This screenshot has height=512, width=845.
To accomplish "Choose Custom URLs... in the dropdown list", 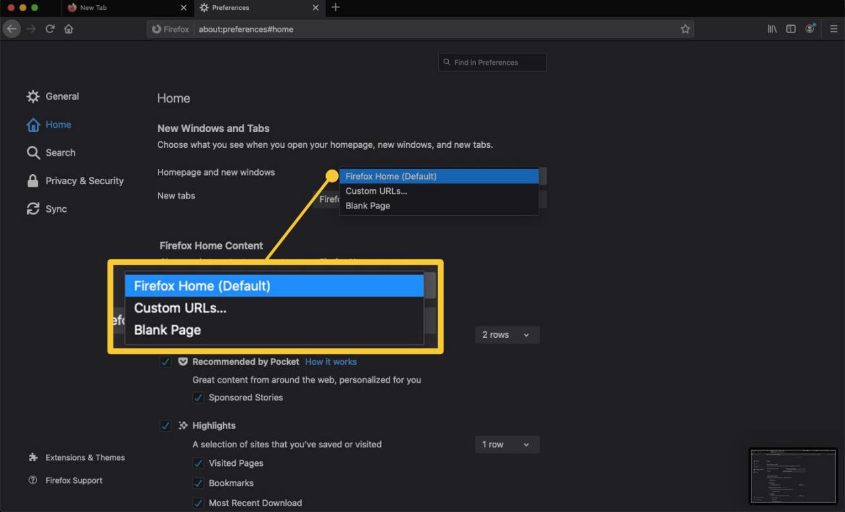I will click(x=439, y=191).
